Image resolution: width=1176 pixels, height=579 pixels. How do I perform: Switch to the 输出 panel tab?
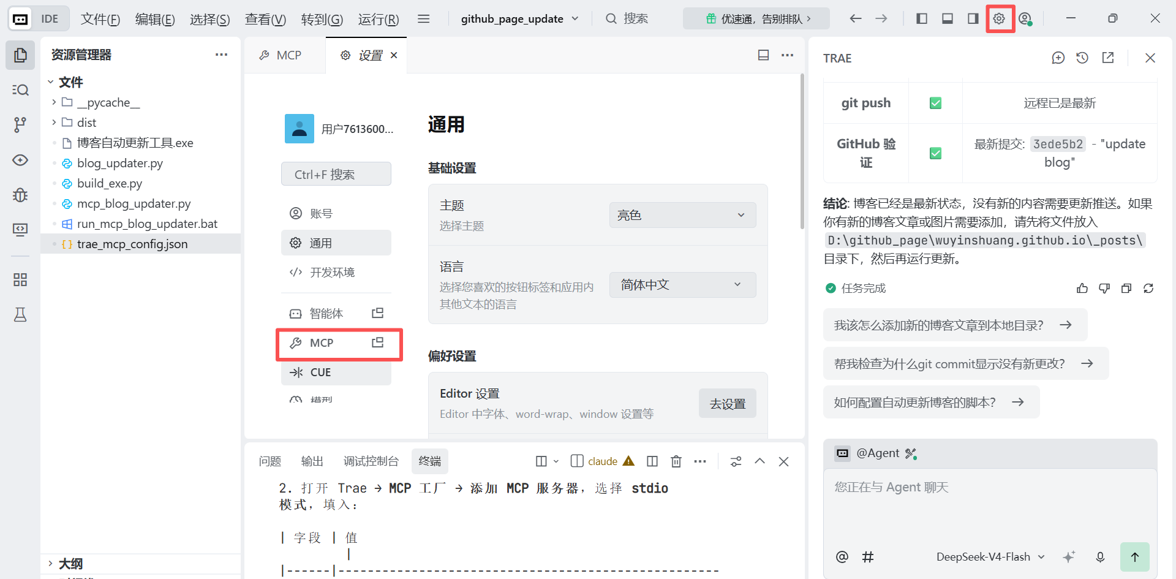pos(312,461)
